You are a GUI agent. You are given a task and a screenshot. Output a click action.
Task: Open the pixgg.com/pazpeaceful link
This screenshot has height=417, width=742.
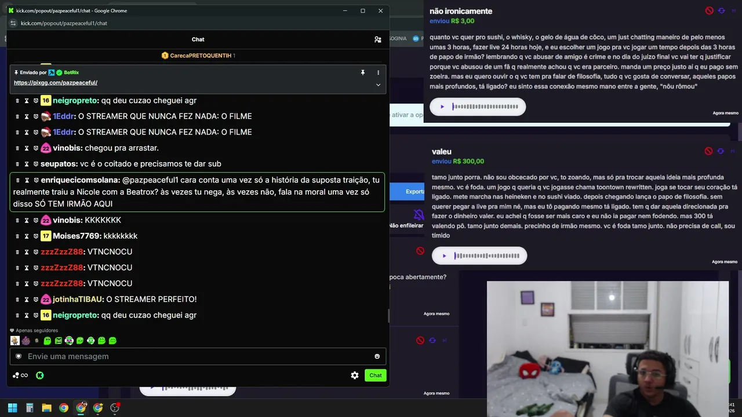tap(56, 83)
